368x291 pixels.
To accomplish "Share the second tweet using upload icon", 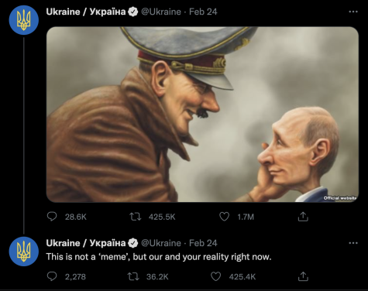I will pyautogui.click(x=303, y=276).
